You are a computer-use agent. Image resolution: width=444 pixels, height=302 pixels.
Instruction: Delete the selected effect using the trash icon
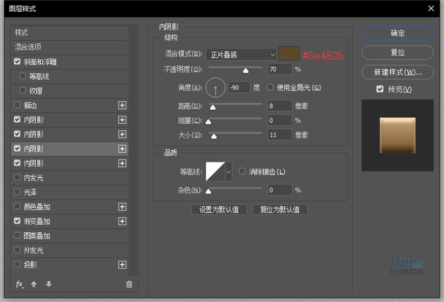pyautogui.click(x=129, y=284)
